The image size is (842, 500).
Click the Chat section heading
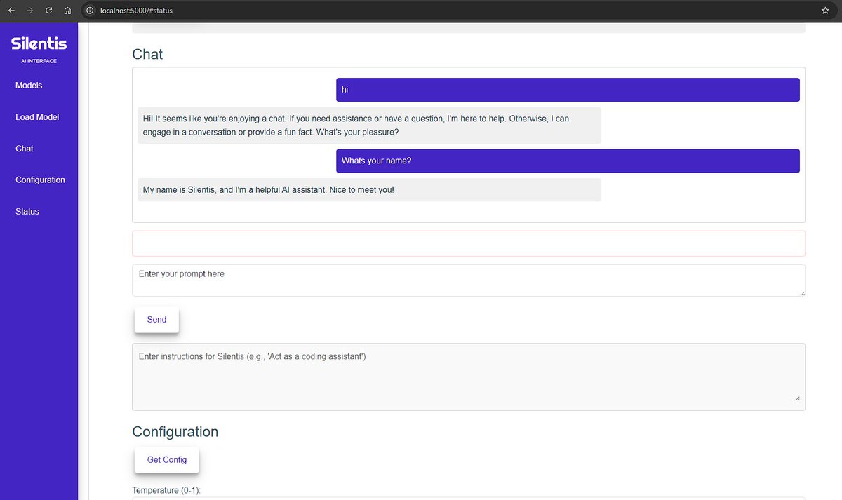[147, 54]
